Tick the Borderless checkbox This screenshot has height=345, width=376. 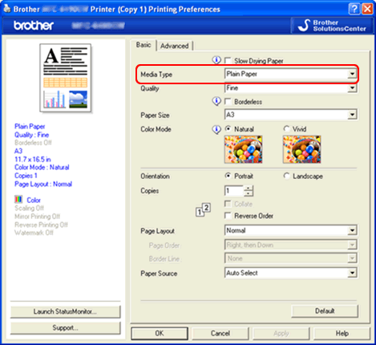228,102
